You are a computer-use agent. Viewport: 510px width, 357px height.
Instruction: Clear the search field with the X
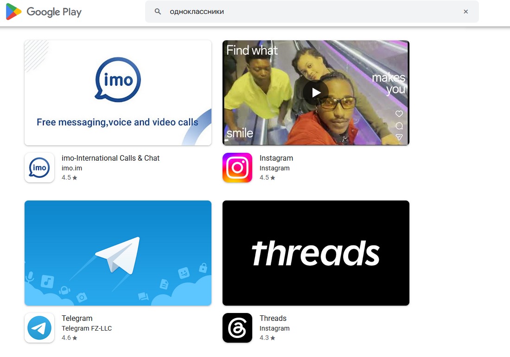tap(466, 12)
